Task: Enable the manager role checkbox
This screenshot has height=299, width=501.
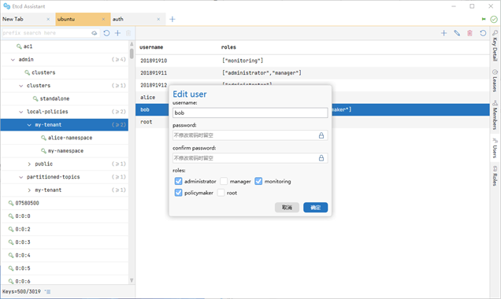Action: click(x=224, y=181)
